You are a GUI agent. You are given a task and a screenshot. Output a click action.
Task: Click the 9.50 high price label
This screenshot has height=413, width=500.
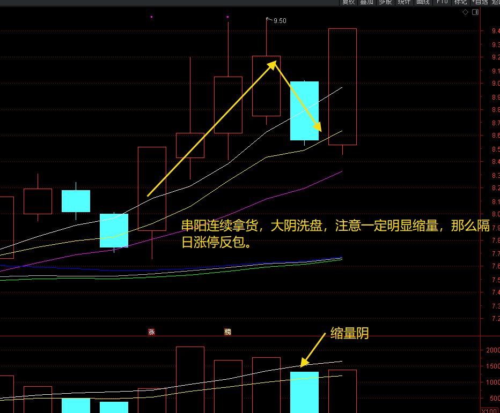tap(280, 21)
